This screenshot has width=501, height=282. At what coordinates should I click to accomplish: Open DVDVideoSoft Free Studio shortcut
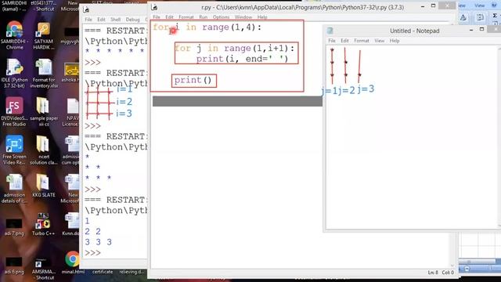click(x=14, y=112)
